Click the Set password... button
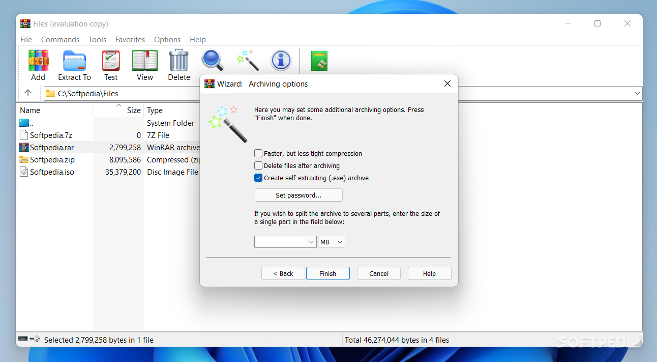 (x=298, y=195)
